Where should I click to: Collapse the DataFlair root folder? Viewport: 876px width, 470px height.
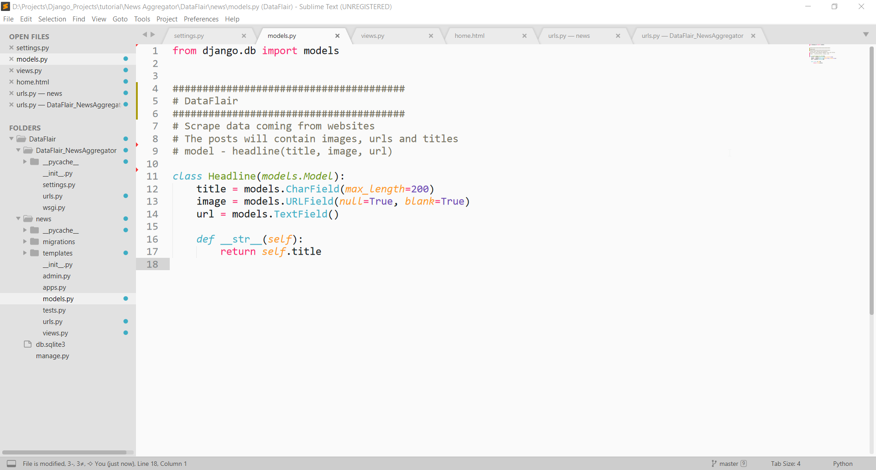pos(11,139)
